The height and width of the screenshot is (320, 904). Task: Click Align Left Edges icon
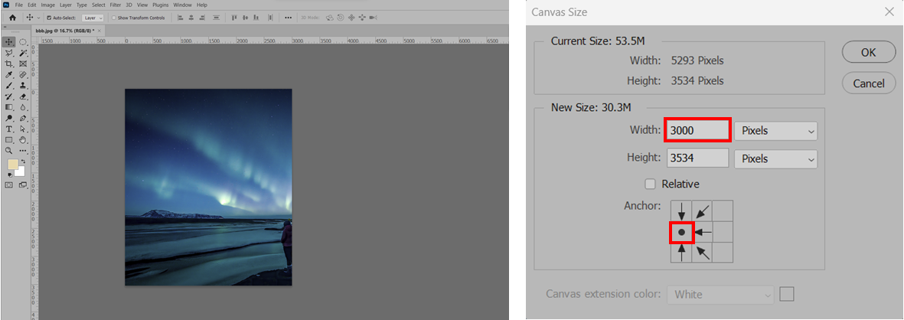pos(181,18)
